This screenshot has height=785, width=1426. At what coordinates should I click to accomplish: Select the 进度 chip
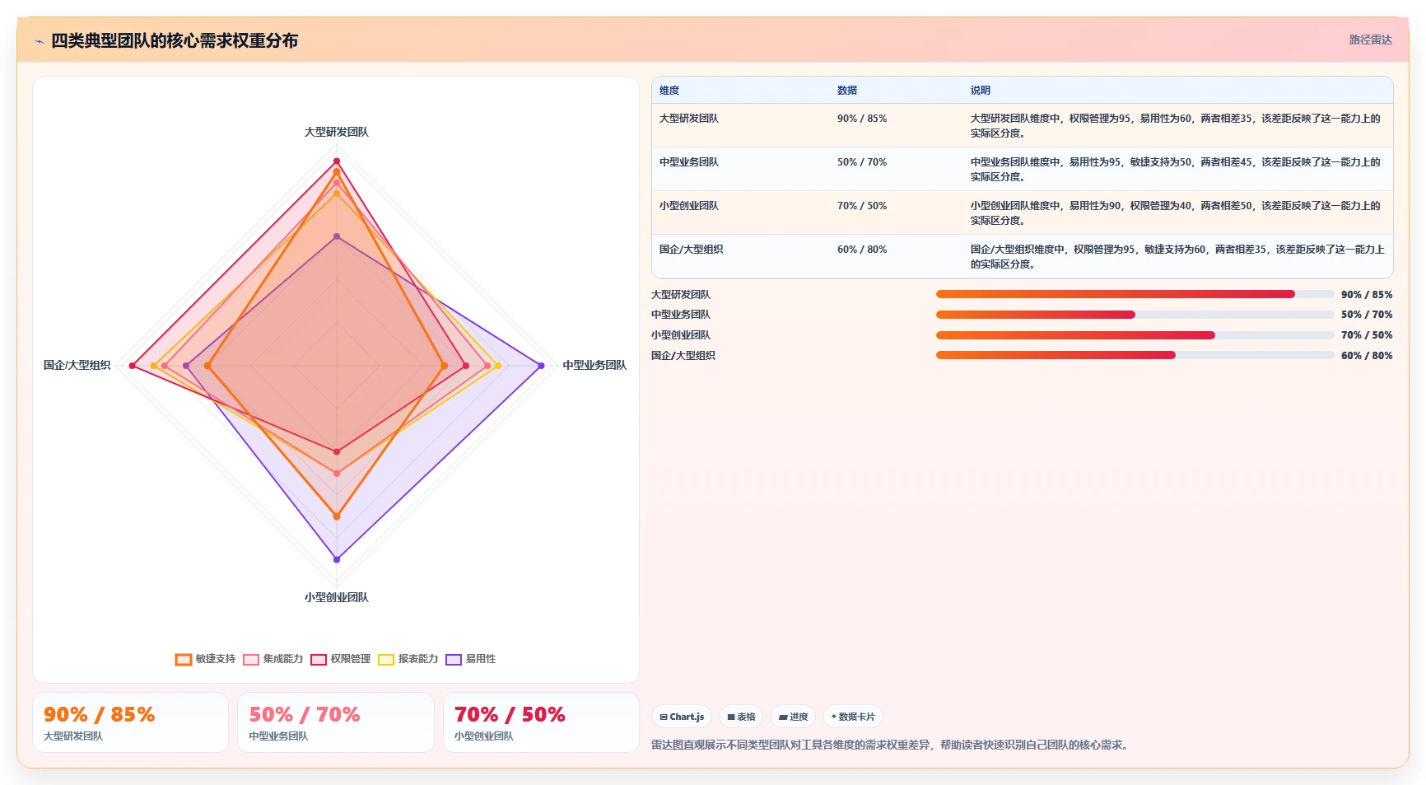(x=793, y=717)
